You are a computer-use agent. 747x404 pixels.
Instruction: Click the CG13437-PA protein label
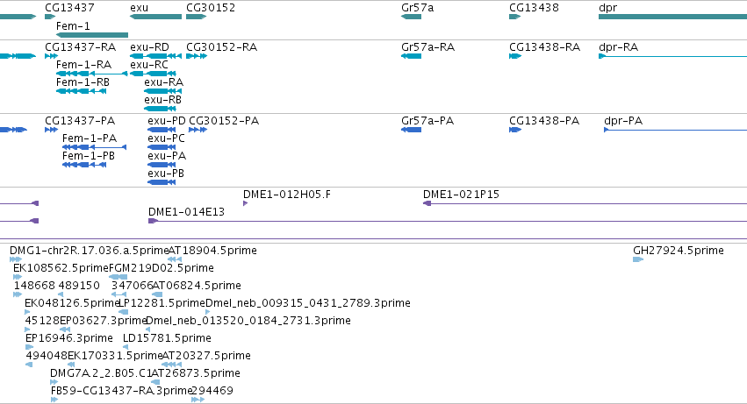tap(80, 121)
